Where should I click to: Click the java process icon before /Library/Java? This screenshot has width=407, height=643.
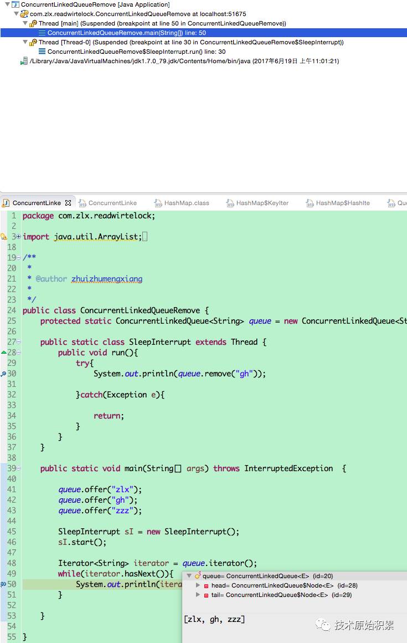pyautogui.click(x=24, y=61)
